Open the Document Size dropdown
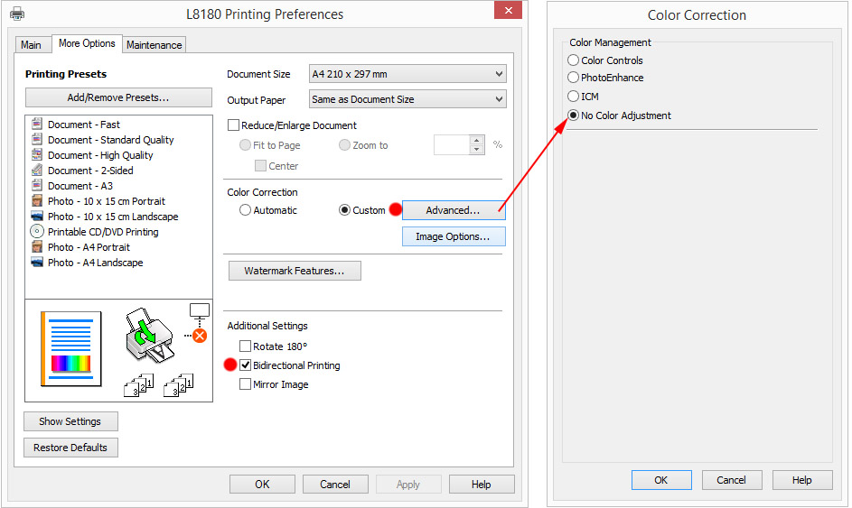Viewport: 852px width, 508px height. coord(407,74)
